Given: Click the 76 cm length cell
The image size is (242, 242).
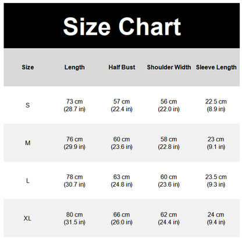Looking at the screenshot, I should (74, 143).
